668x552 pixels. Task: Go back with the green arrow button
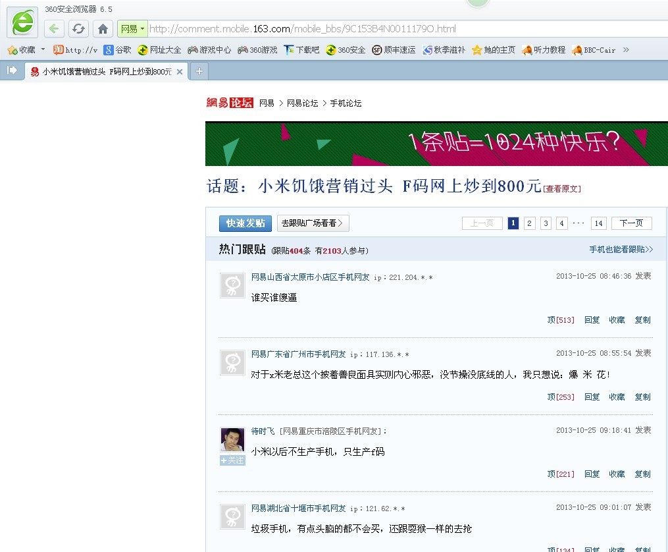[54, 29]
